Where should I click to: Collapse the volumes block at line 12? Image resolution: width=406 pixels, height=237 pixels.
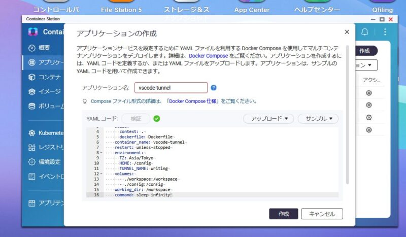click(101, 174)
